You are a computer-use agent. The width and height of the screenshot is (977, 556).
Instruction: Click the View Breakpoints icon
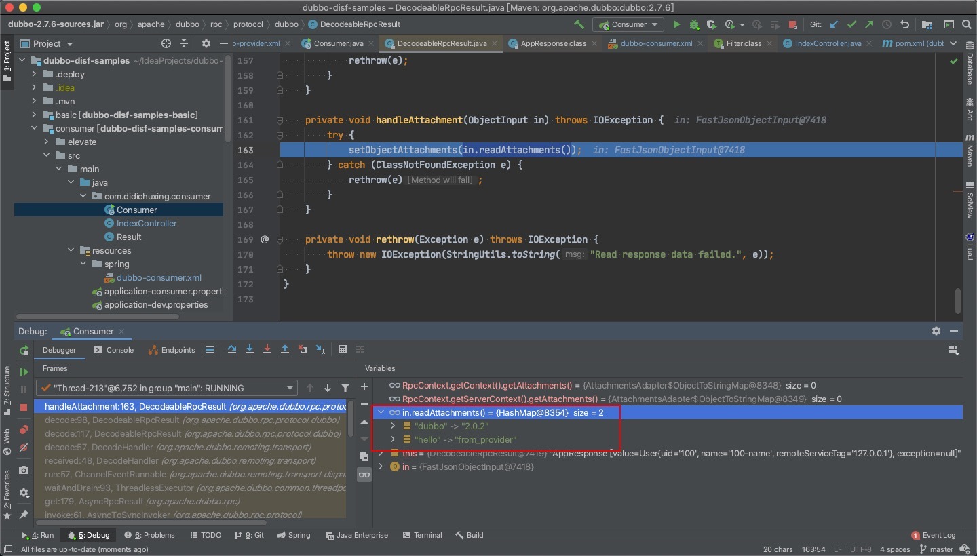[24, 429]
